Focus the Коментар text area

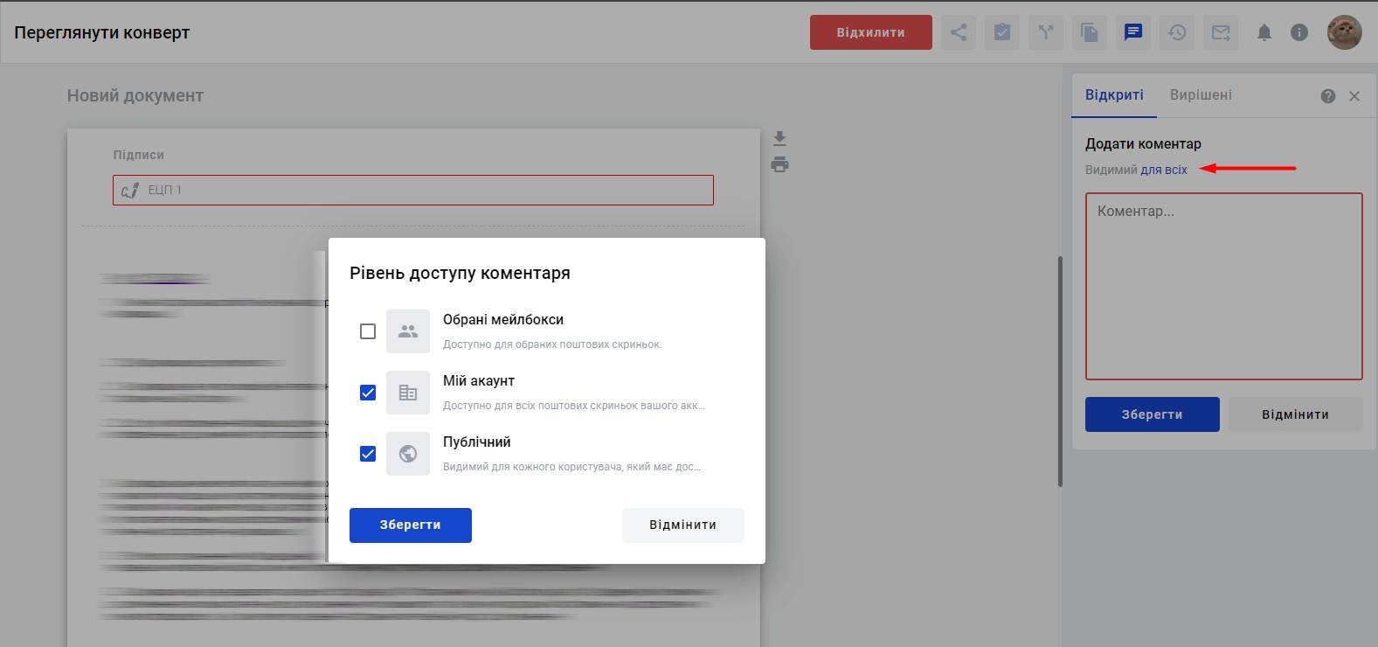pos(1223,286)
